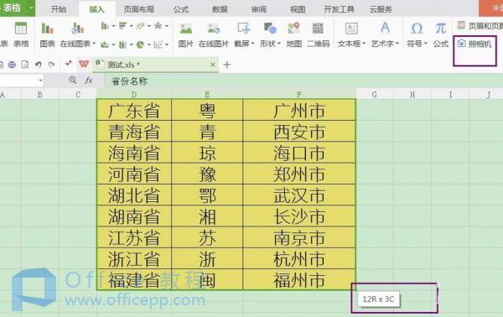This screenshot has width=503, height=317.
Task: Choose the column chart type icon
Action: point(105,26)
